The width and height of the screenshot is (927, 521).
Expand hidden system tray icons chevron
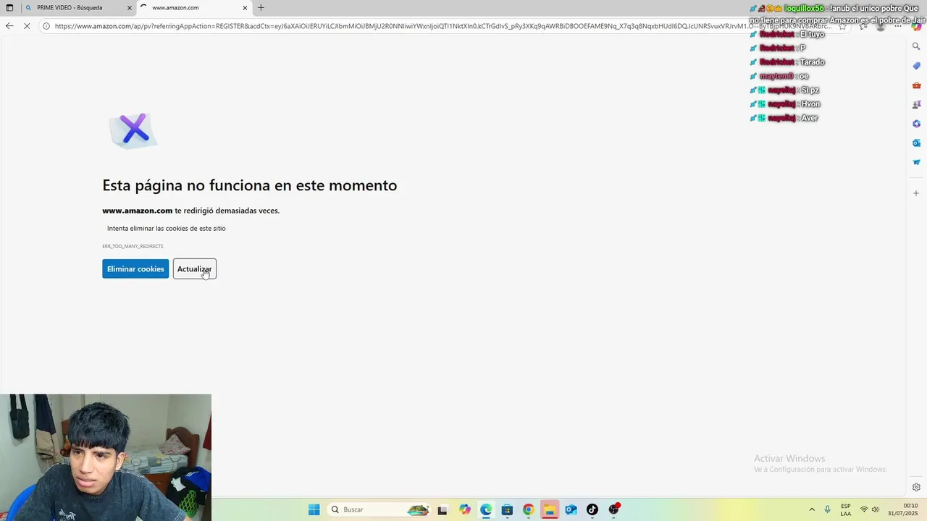(811, 509)
